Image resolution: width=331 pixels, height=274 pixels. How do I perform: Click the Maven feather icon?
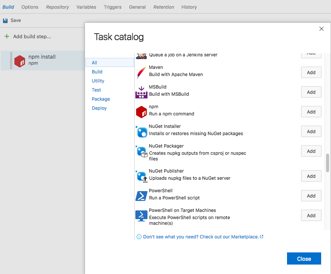(x=141, y=72)
